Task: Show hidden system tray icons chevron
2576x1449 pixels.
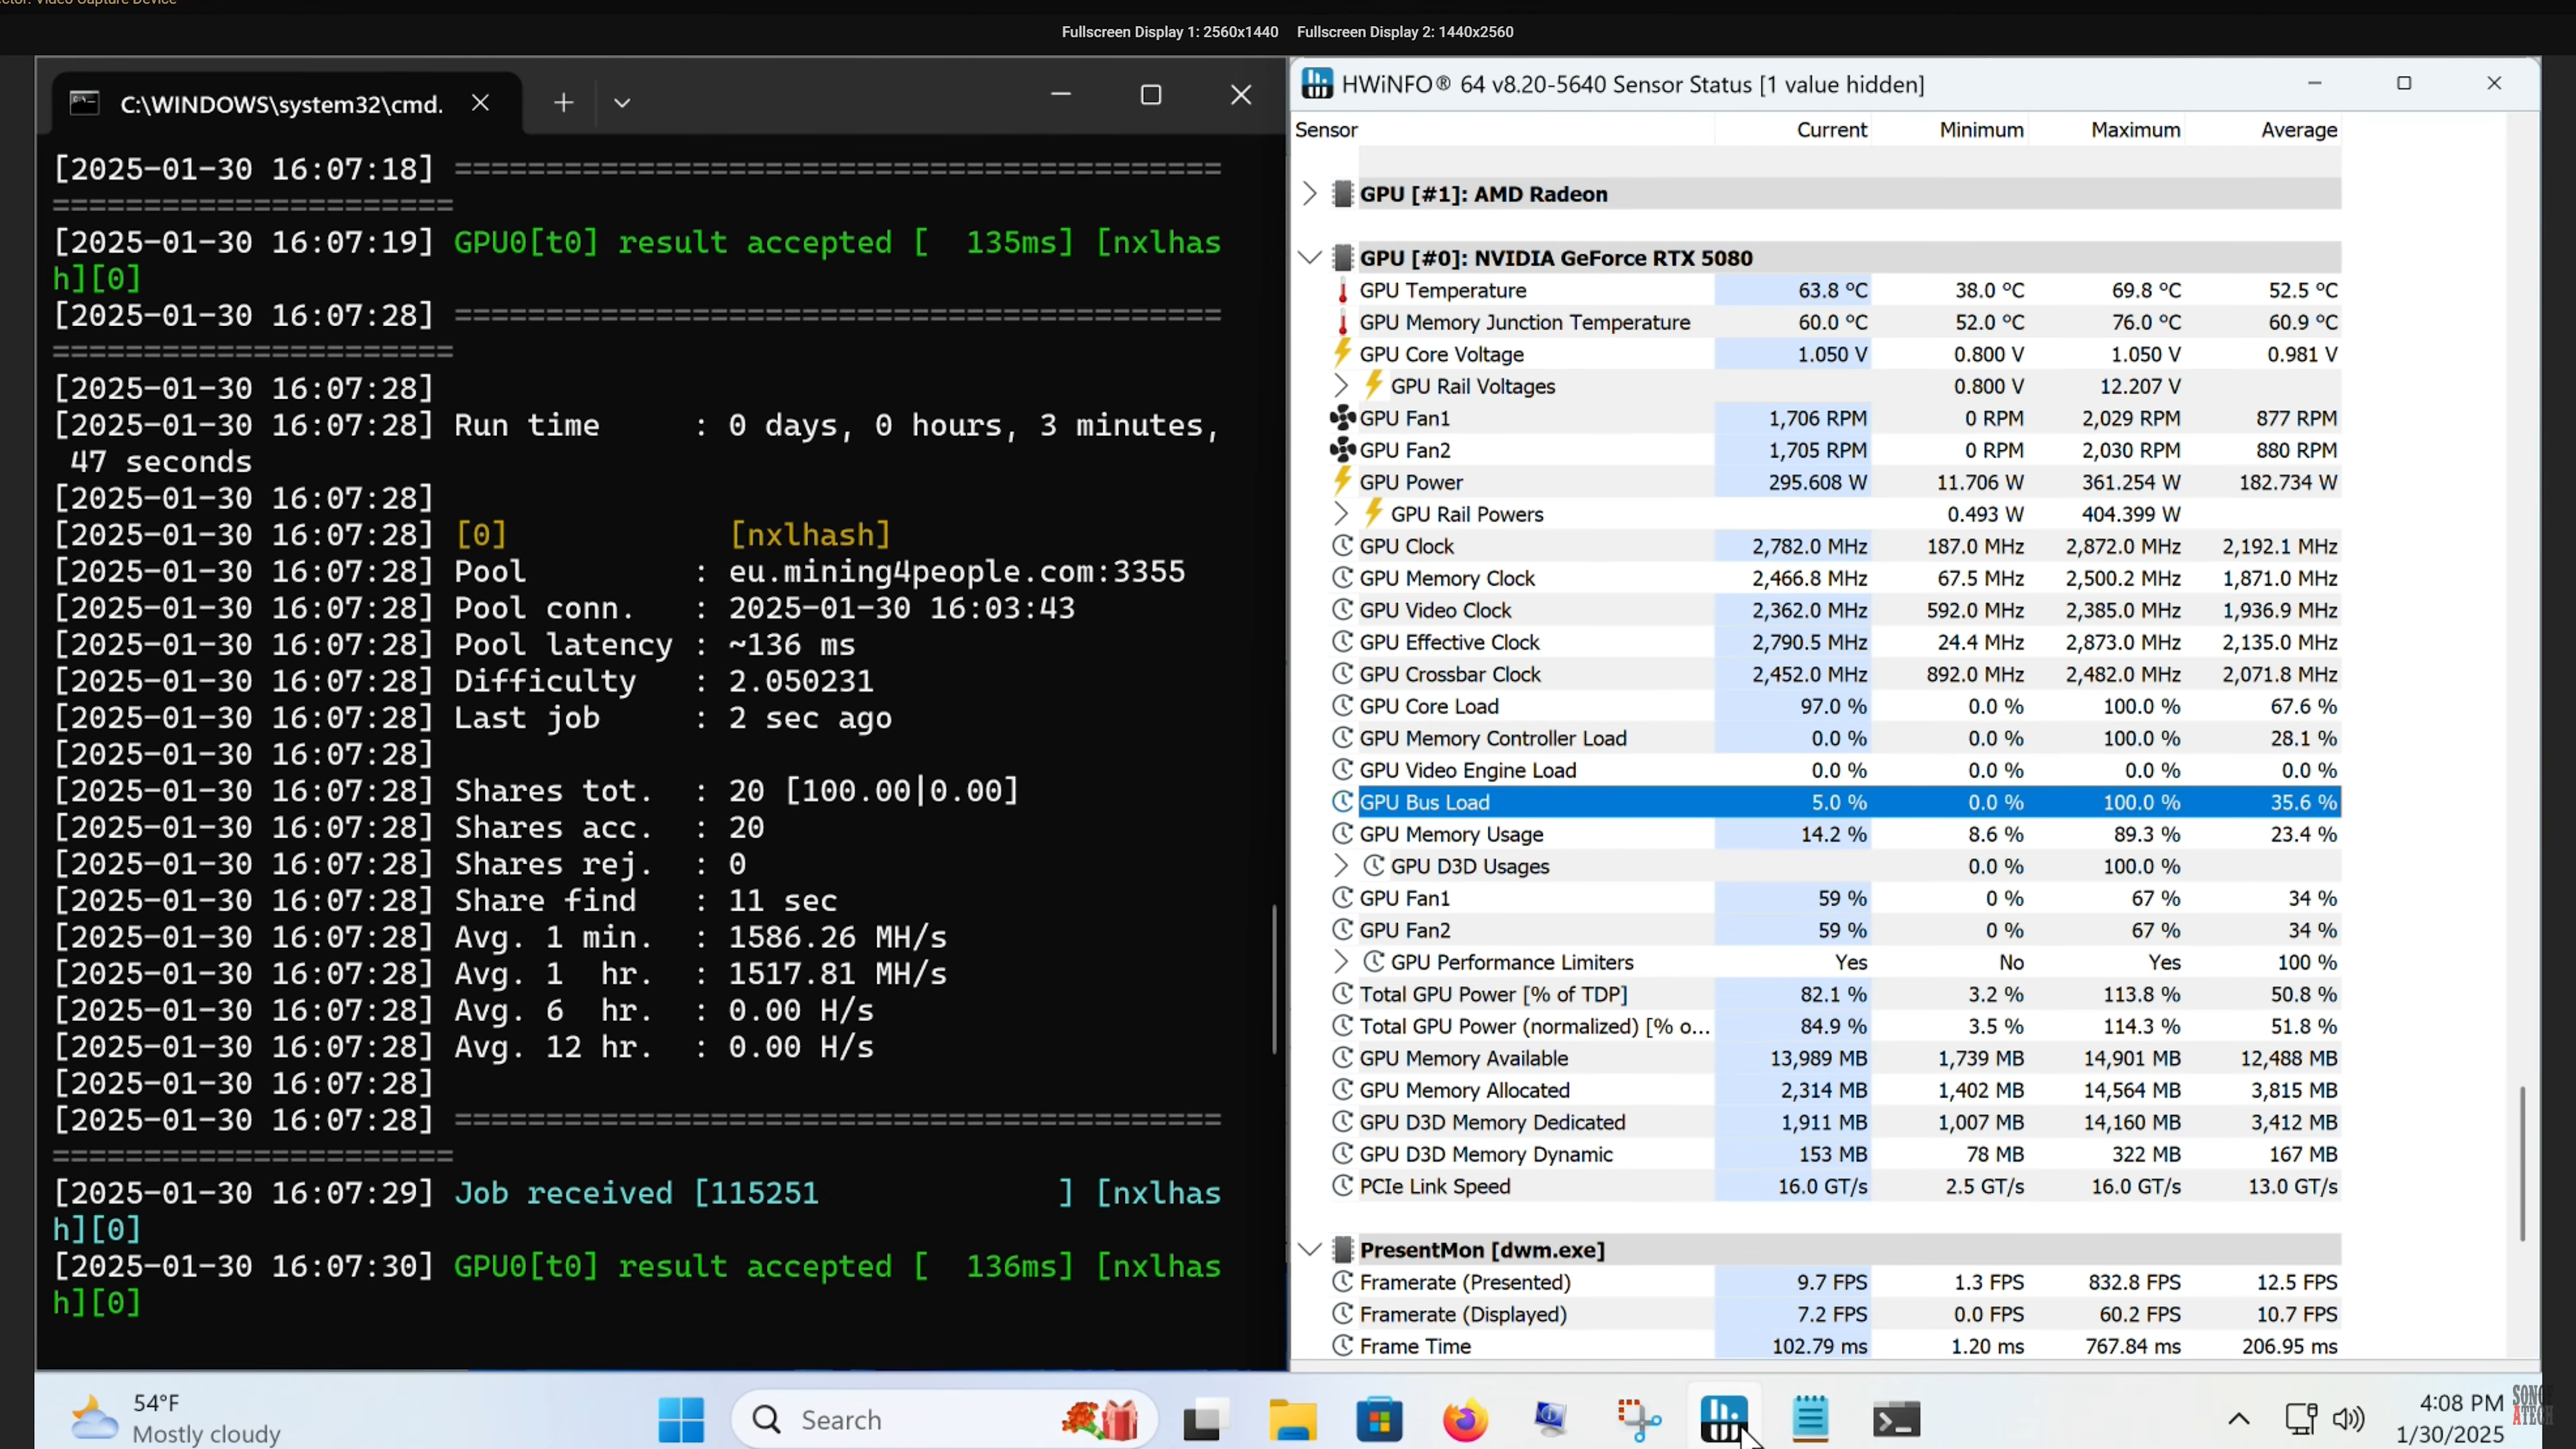Action: pyautogui.click(x=2239, y=1419)
